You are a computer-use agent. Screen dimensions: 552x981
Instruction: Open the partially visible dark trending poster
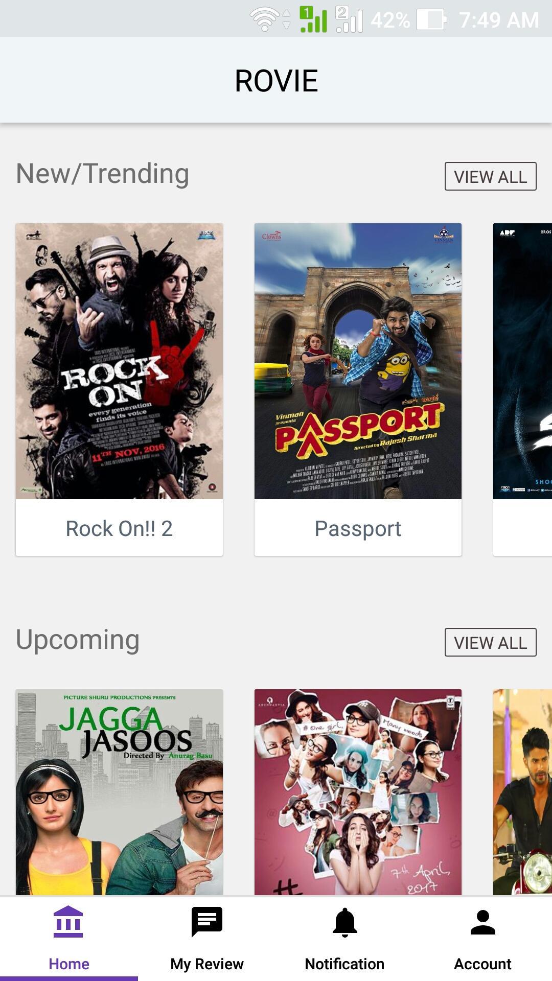pos(522,361)
